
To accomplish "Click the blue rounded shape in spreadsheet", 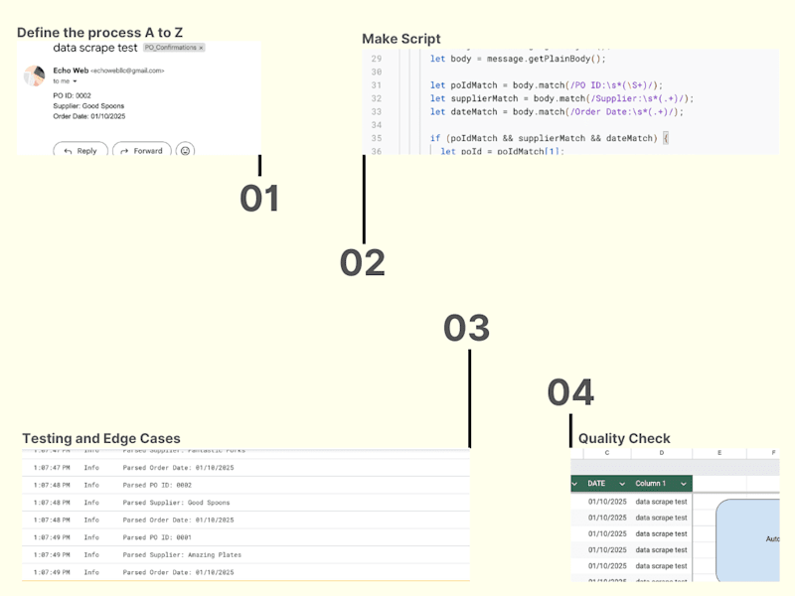I will coord(748,539).
